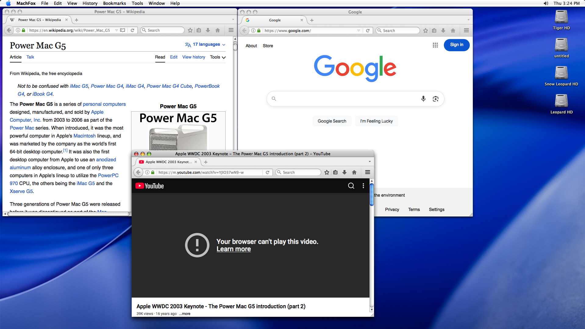Go back in the YouTube window
Image resolution: width=585 pixels, height=329 pixels.
[138, 172]
